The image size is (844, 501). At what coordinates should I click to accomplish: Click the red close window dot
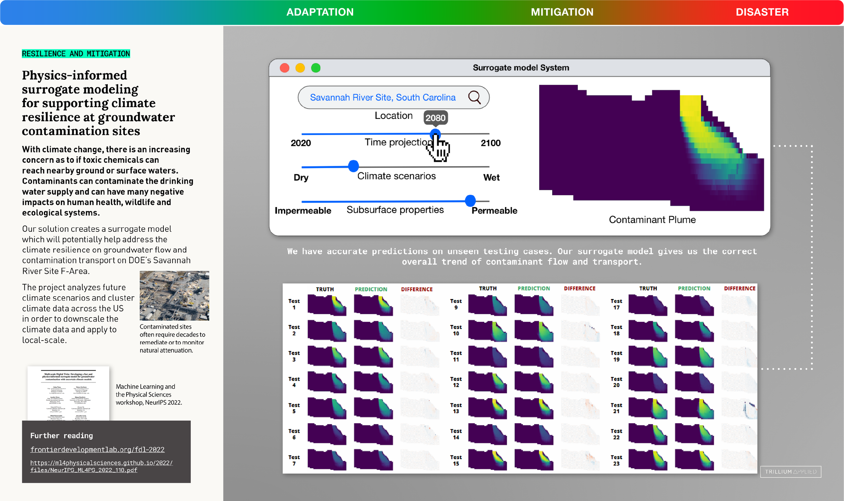point(285,68)
